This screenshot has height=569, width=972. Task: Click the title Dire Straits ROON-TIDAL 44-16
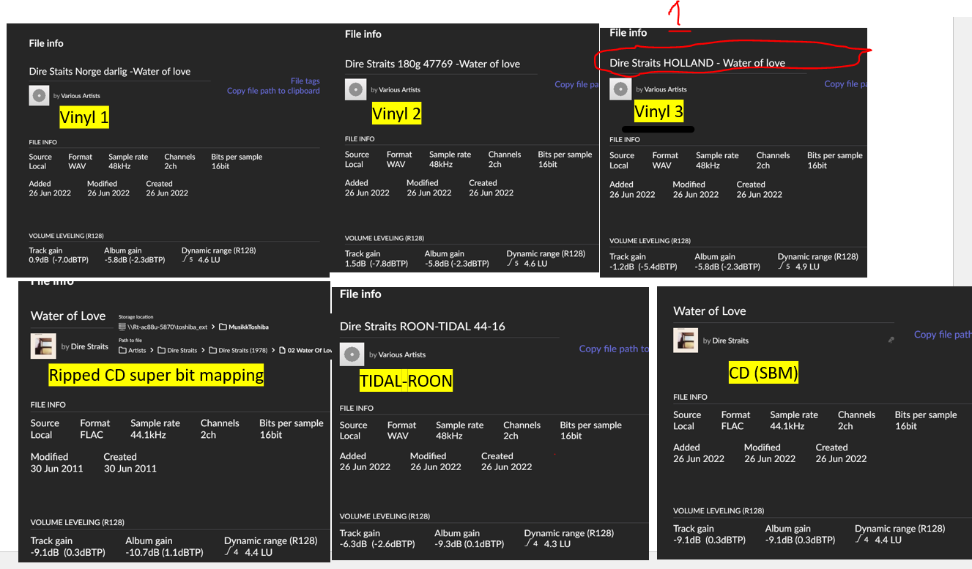(x=423, y=326)
